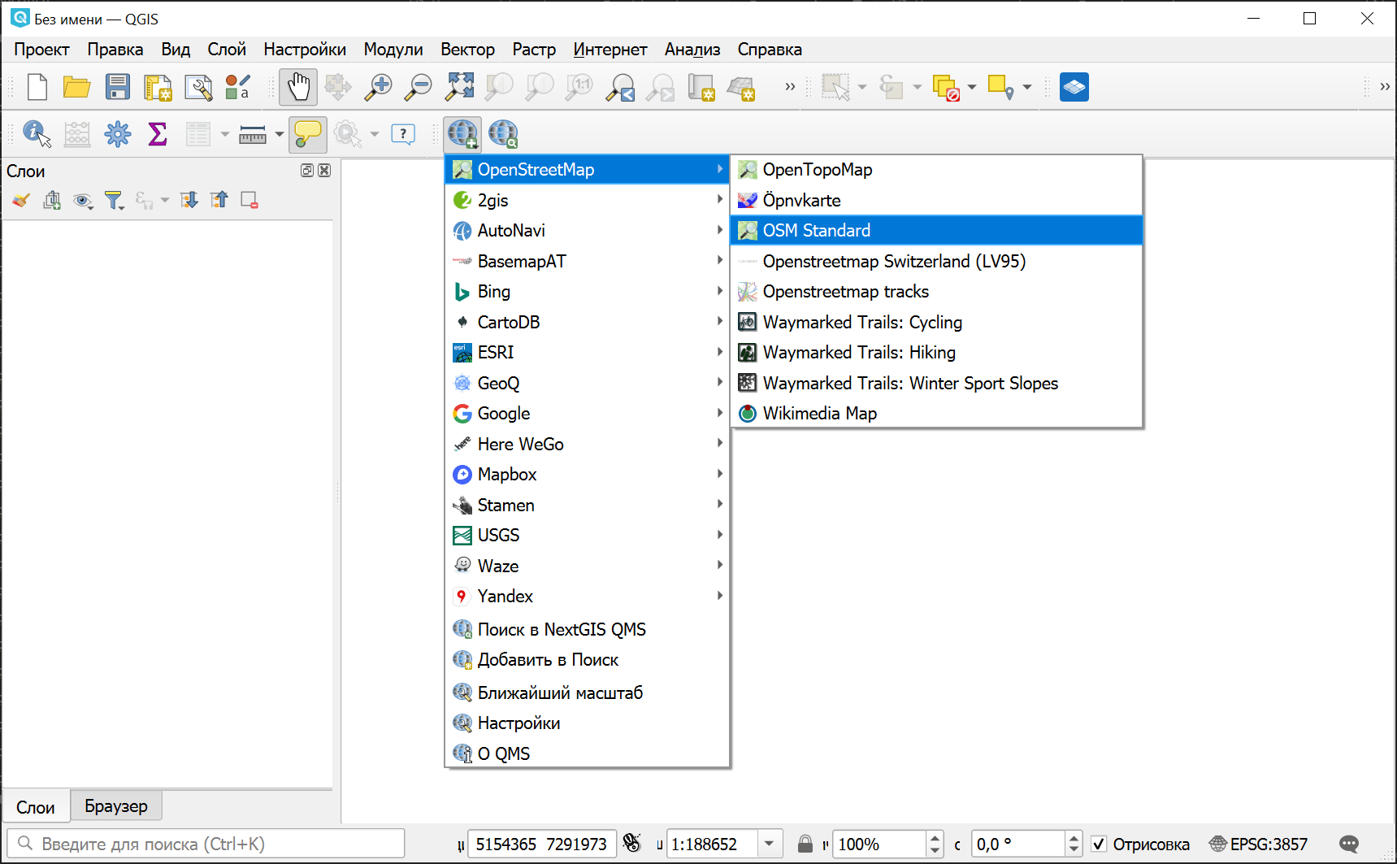Choose OSM Standard from the submenu
Viewport: 1397px width, 864px height.
(x=816, y=231)
